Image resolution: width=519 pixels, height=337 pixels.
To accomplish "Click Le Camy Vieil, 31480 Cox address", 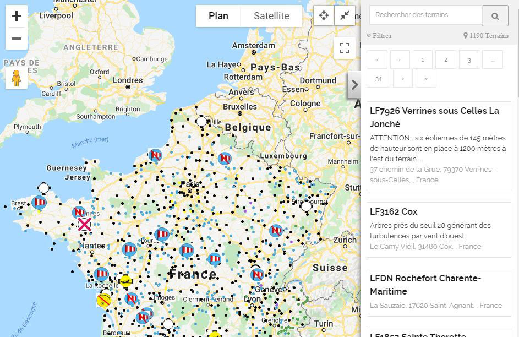I will click(x=425, y=246).
